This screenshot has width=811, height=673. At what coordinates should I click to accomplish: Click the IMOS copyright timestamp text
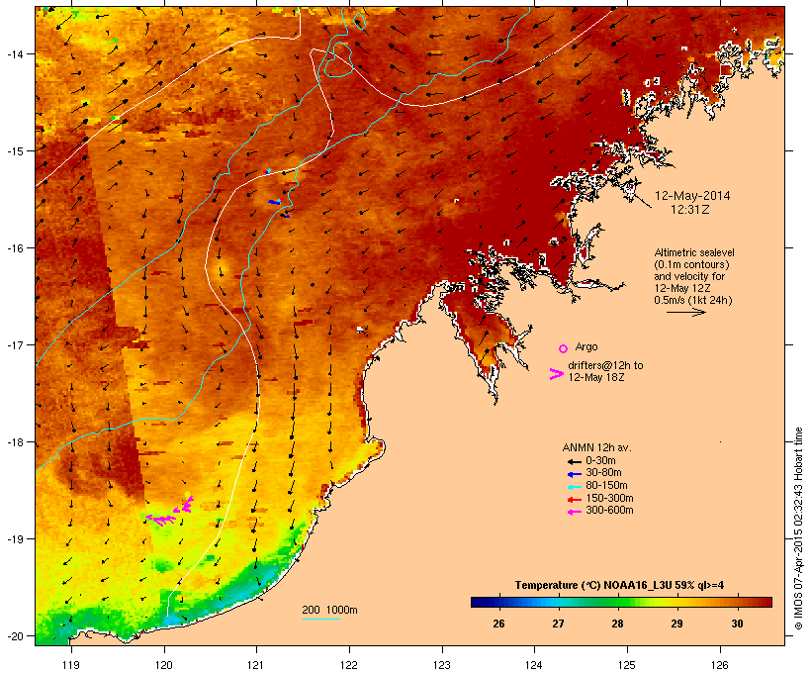(798, 529)
